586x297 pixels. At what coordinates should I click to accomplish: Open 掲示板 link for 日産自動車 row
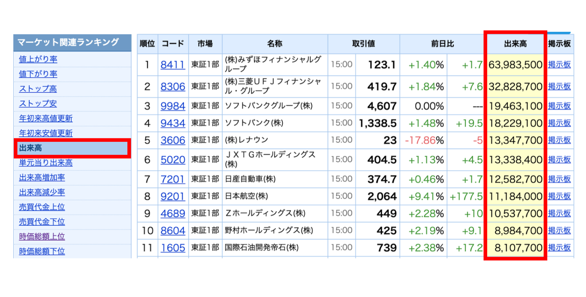coord(559,179)
